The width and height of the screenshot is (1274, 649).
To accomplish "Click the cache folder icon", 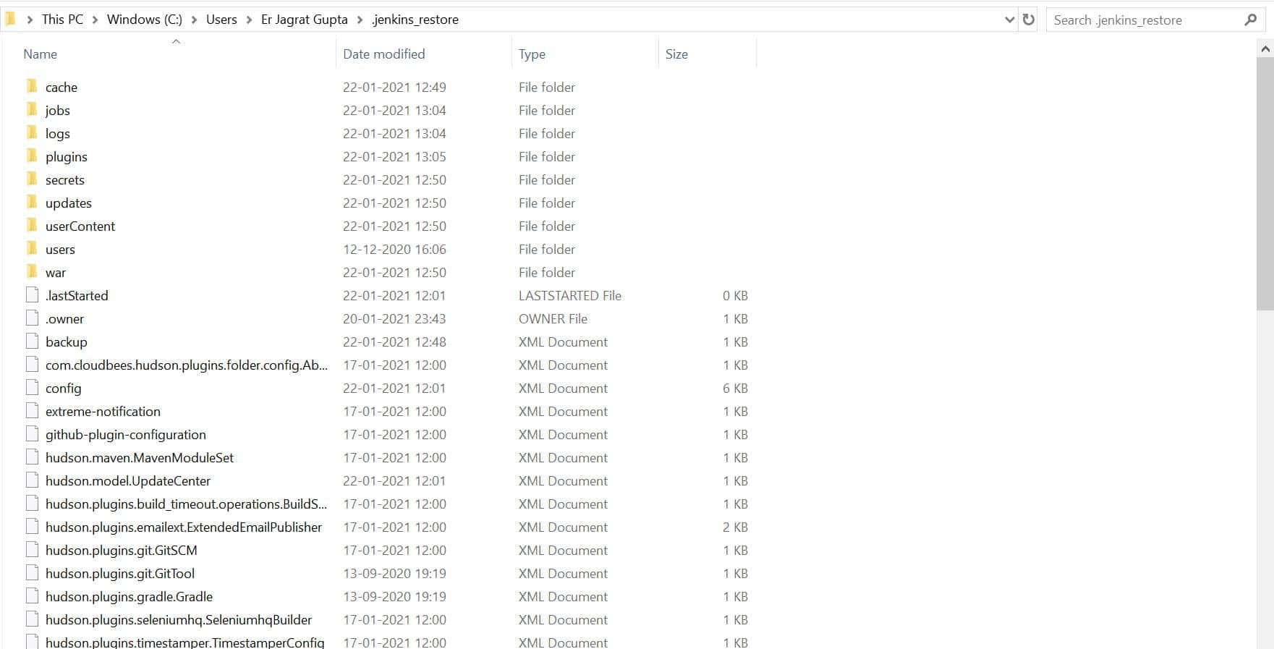I will click(x=32, y=87).
